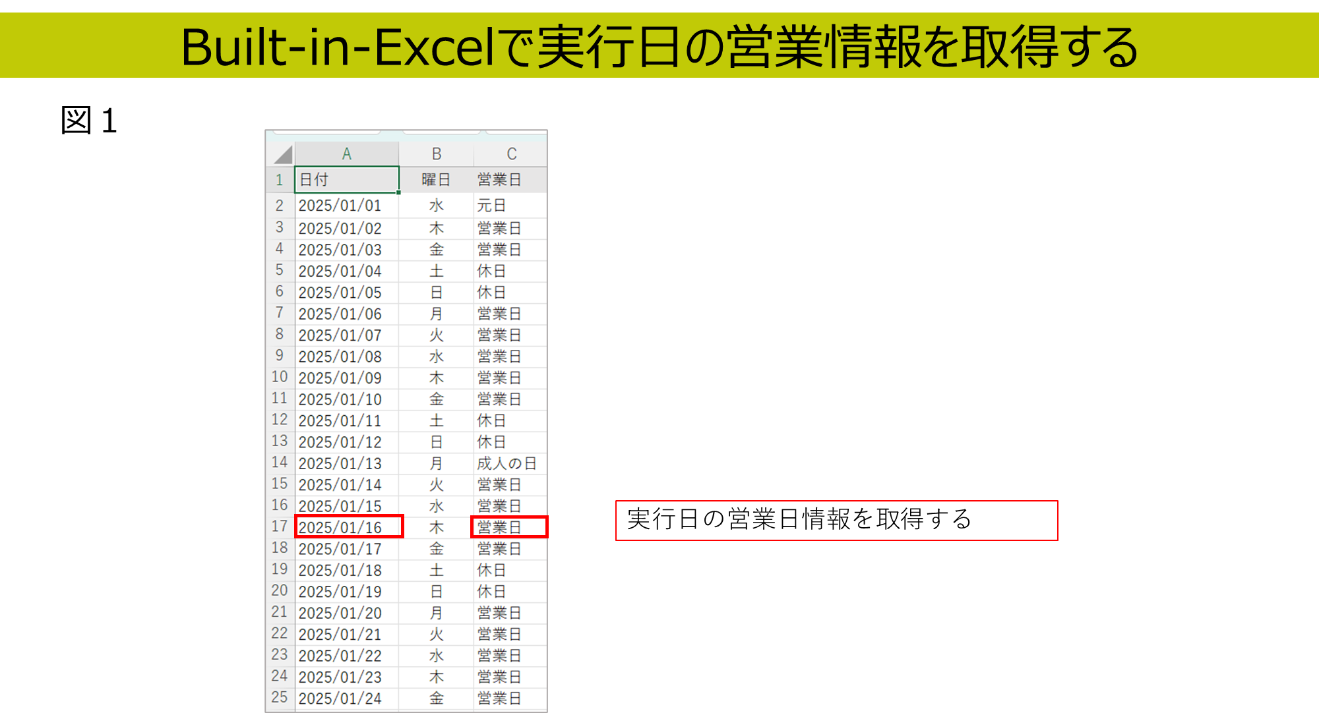Select date cell 2025/01/20
Screen dimensions: 1319x713
[x=347, y=613]
